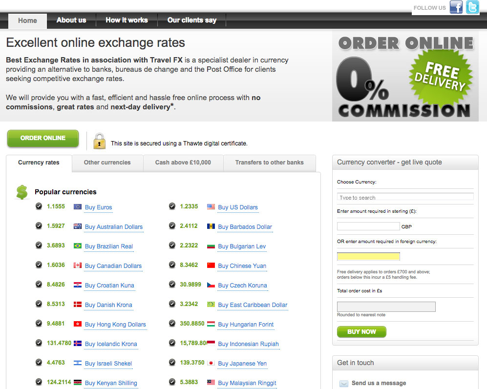Click the envelope icon beside Send us a message

[x=344, y=384]
